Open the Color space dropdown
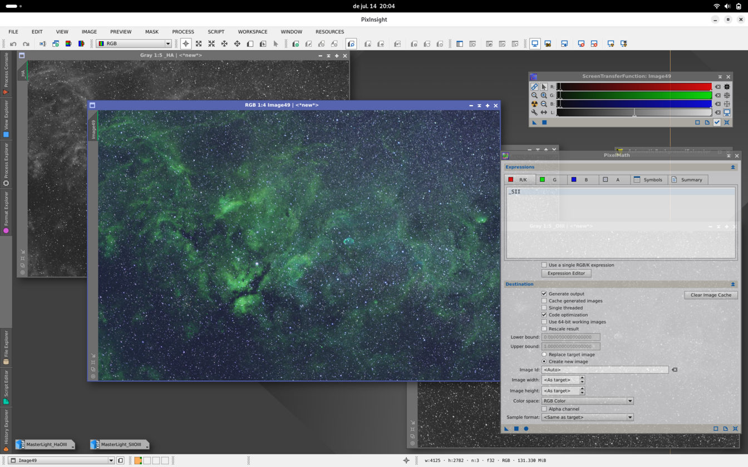 pos(588,401)
